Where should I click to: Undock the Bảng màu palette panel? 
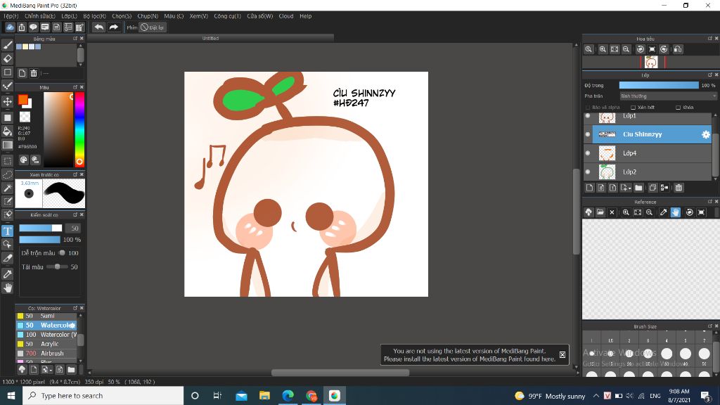[x=75, y=39]
